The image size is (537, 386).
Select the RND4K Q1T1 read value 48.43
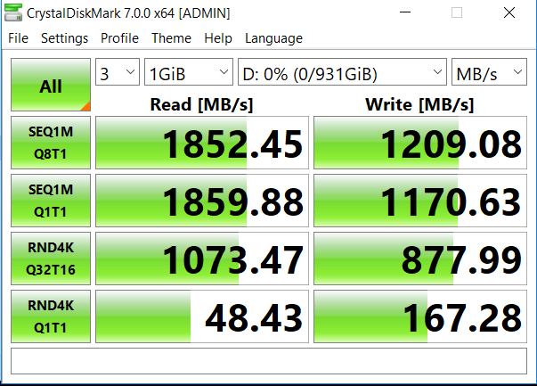tap(202, 316)
